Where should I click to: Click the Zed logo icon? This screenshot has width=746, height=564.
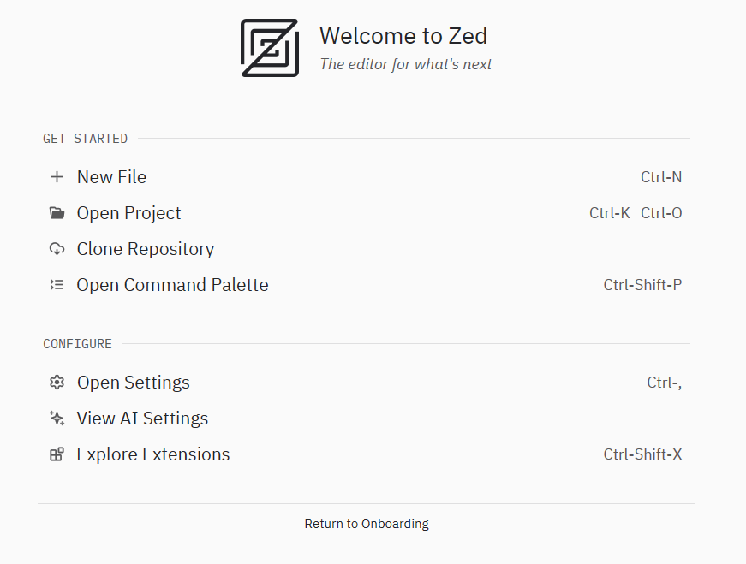coord(270,48)
